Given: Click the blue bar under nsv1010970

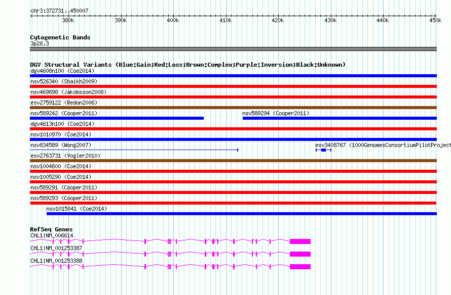Looking at the screenshot, I should (233, 139).
